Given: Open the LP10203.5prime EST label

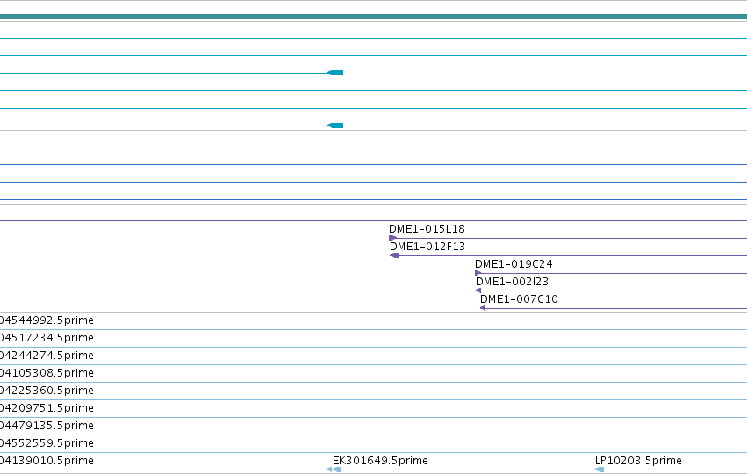Looking at the screenshot, I should 638,461.
